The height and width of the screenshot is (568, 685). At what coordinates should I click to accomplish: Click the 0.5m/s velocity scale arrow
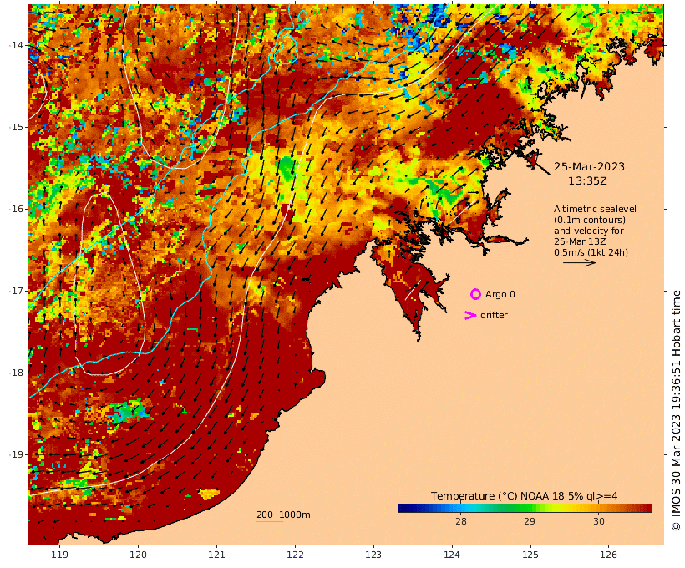tap(579, 262)
